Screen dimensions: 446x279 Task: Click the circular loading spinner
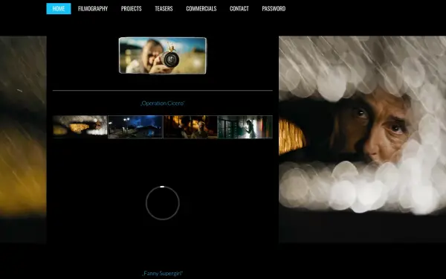[162, 203]
